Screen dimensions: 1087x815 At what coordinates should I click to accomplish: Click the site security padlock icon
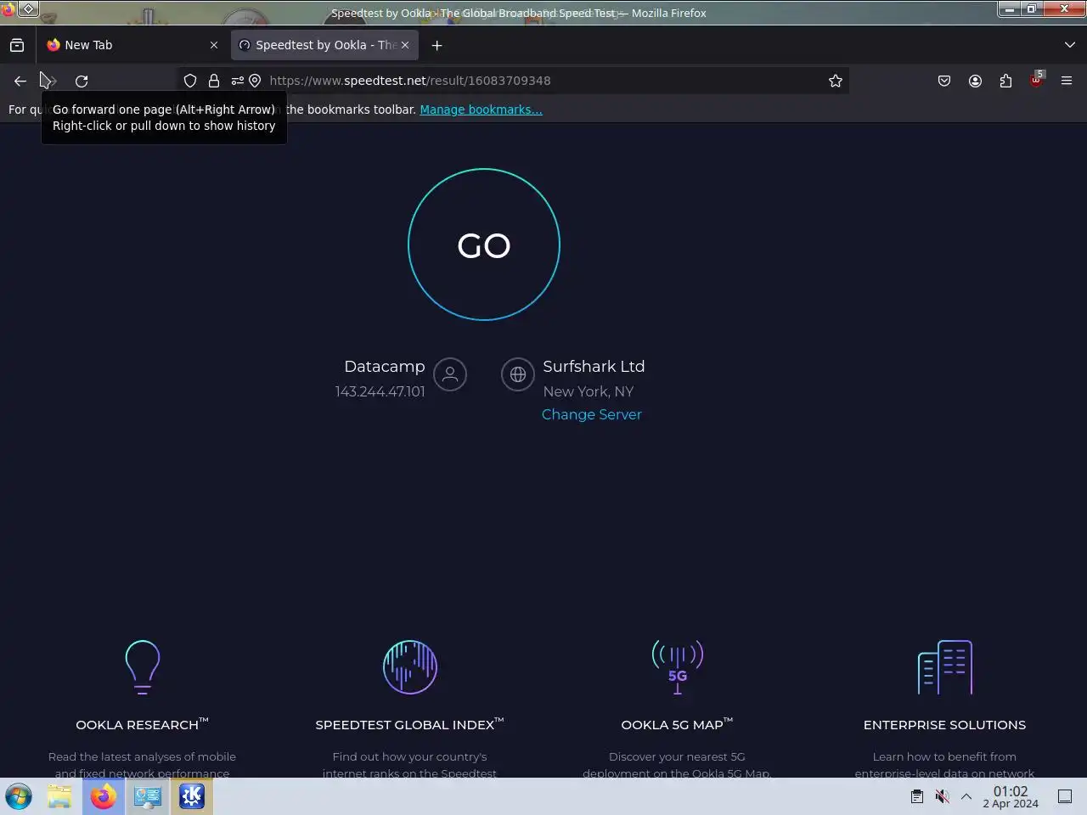[x=214, y=81]
